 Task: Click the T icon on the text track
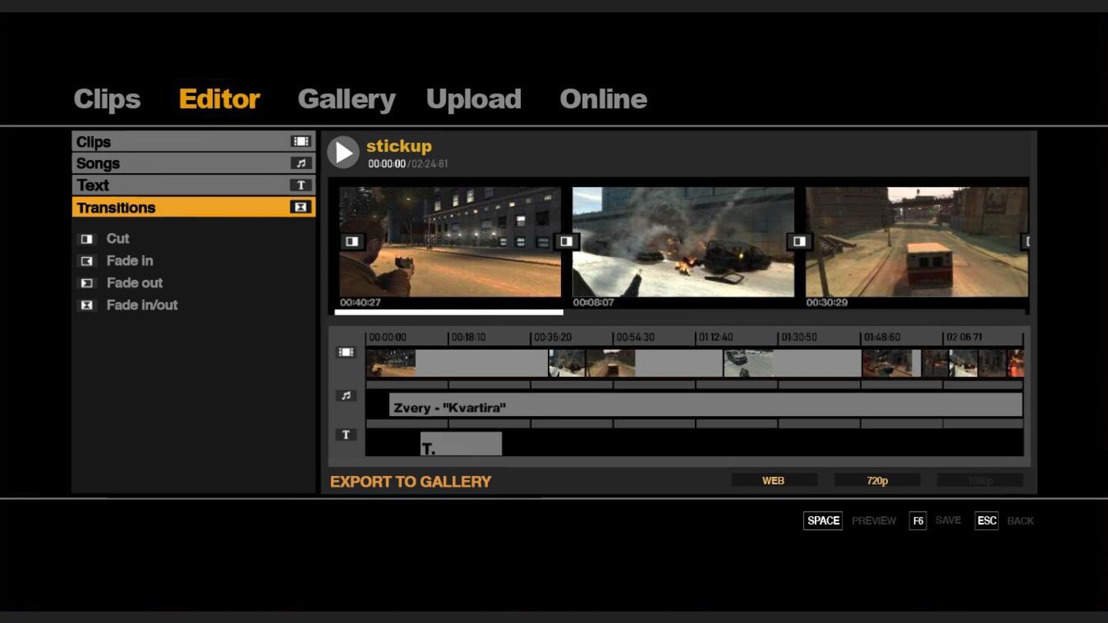click(345, 434)
